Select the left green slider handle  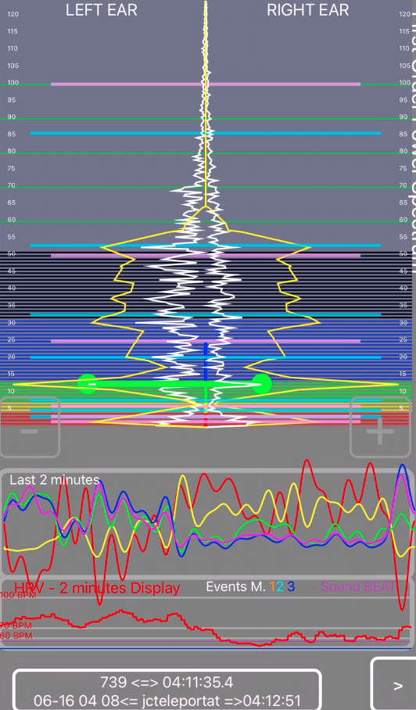88,384
